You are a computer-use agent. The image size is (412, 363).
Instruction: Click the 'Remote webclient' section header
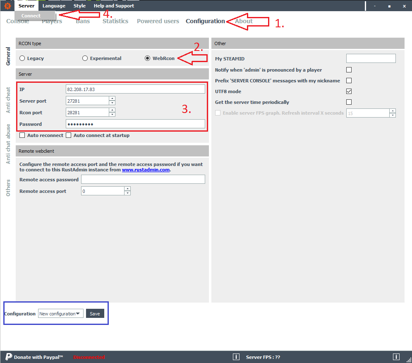[112, 151]
